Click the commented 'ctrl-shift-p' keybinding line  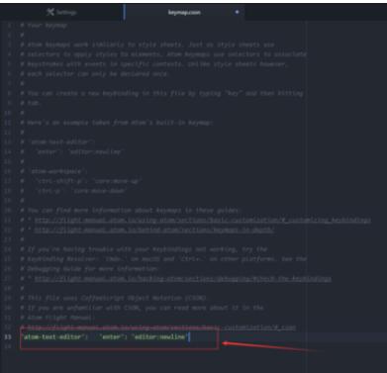tap(81, 181)
